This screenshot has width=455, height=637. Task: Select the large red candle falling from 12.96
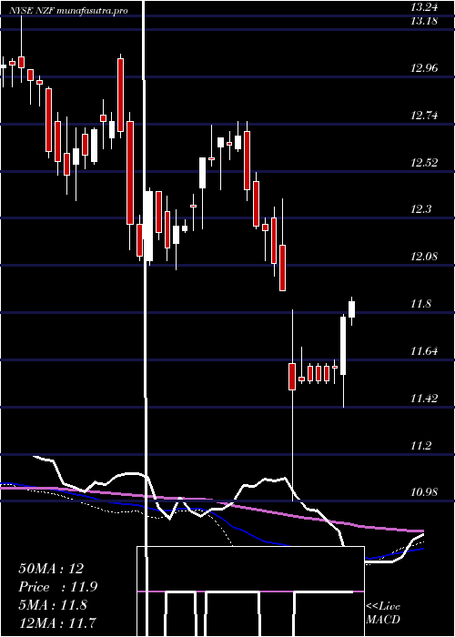click(130, 172)
